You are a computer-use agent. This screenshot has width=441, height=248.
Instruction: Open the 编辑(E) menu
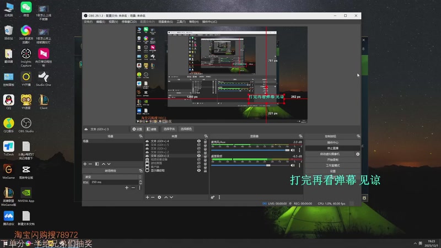click(x=100, y=21)
